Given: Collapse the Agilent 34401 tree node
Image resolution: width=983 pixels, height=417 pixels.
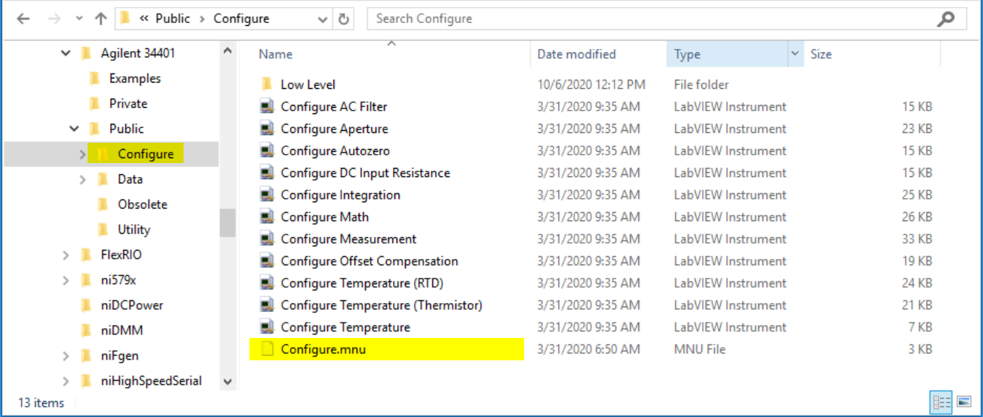Looking at the screenshot, I should coord(66,53).
